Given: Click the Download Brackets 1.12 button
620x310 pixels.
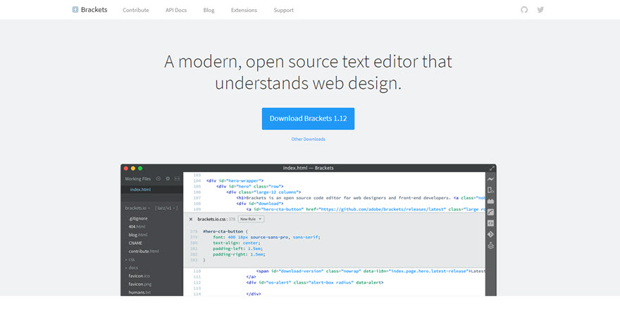Looking at the screenshot, I should (x=308, y=118).
